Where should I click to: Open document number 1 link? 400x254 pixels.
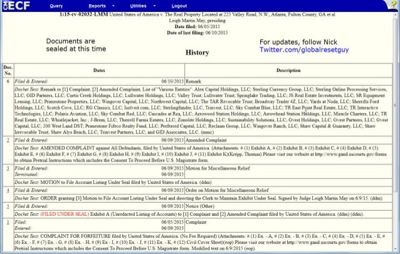pos(8,222)
